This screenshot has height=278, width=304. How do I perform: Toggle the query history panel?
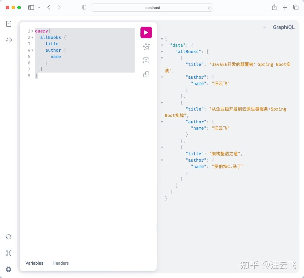9,40
